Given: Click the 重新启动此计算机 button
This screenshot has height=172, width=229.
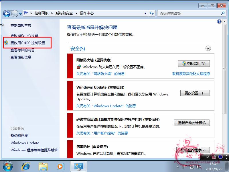Looking at the screenshot, I should coord(192,123).
